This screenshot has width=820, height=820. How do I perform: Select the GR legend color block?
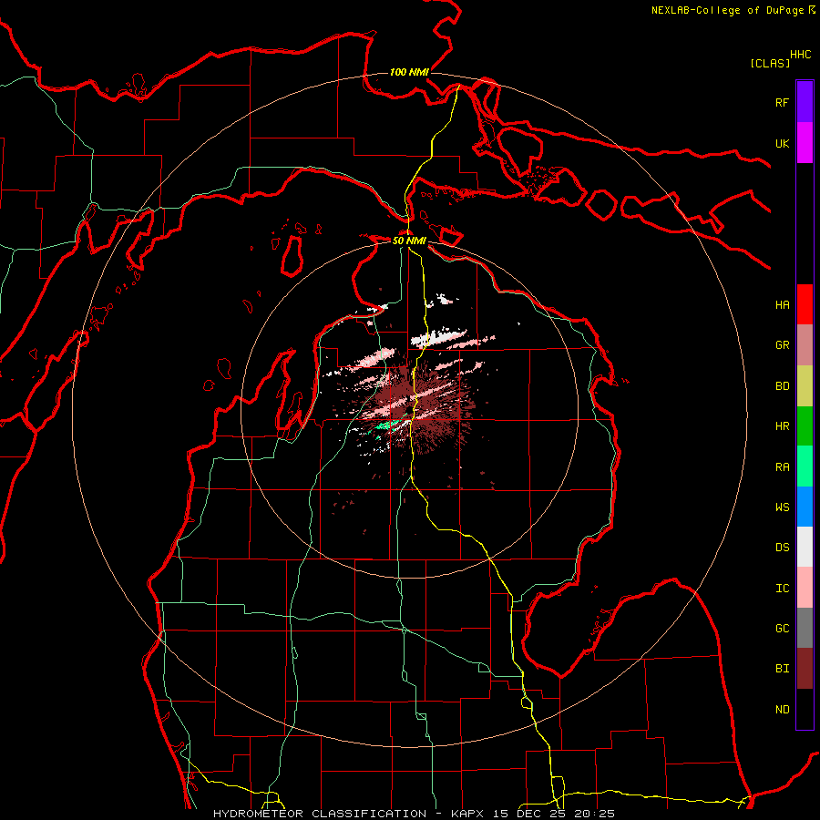coord(805,345)
